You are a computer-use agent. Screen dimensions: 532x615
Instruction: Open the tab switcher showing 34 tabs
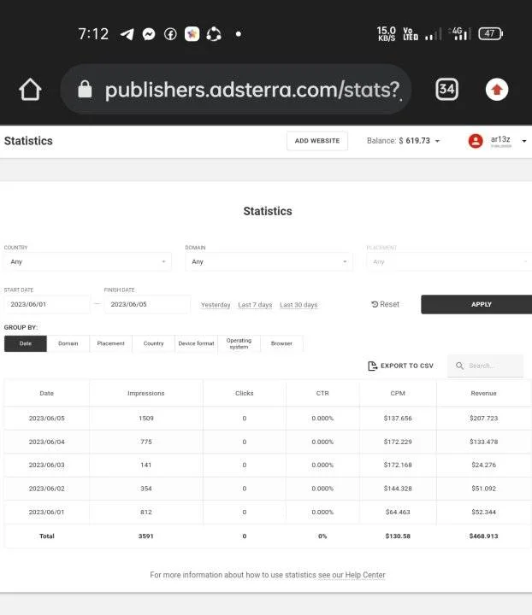(446, 90)
